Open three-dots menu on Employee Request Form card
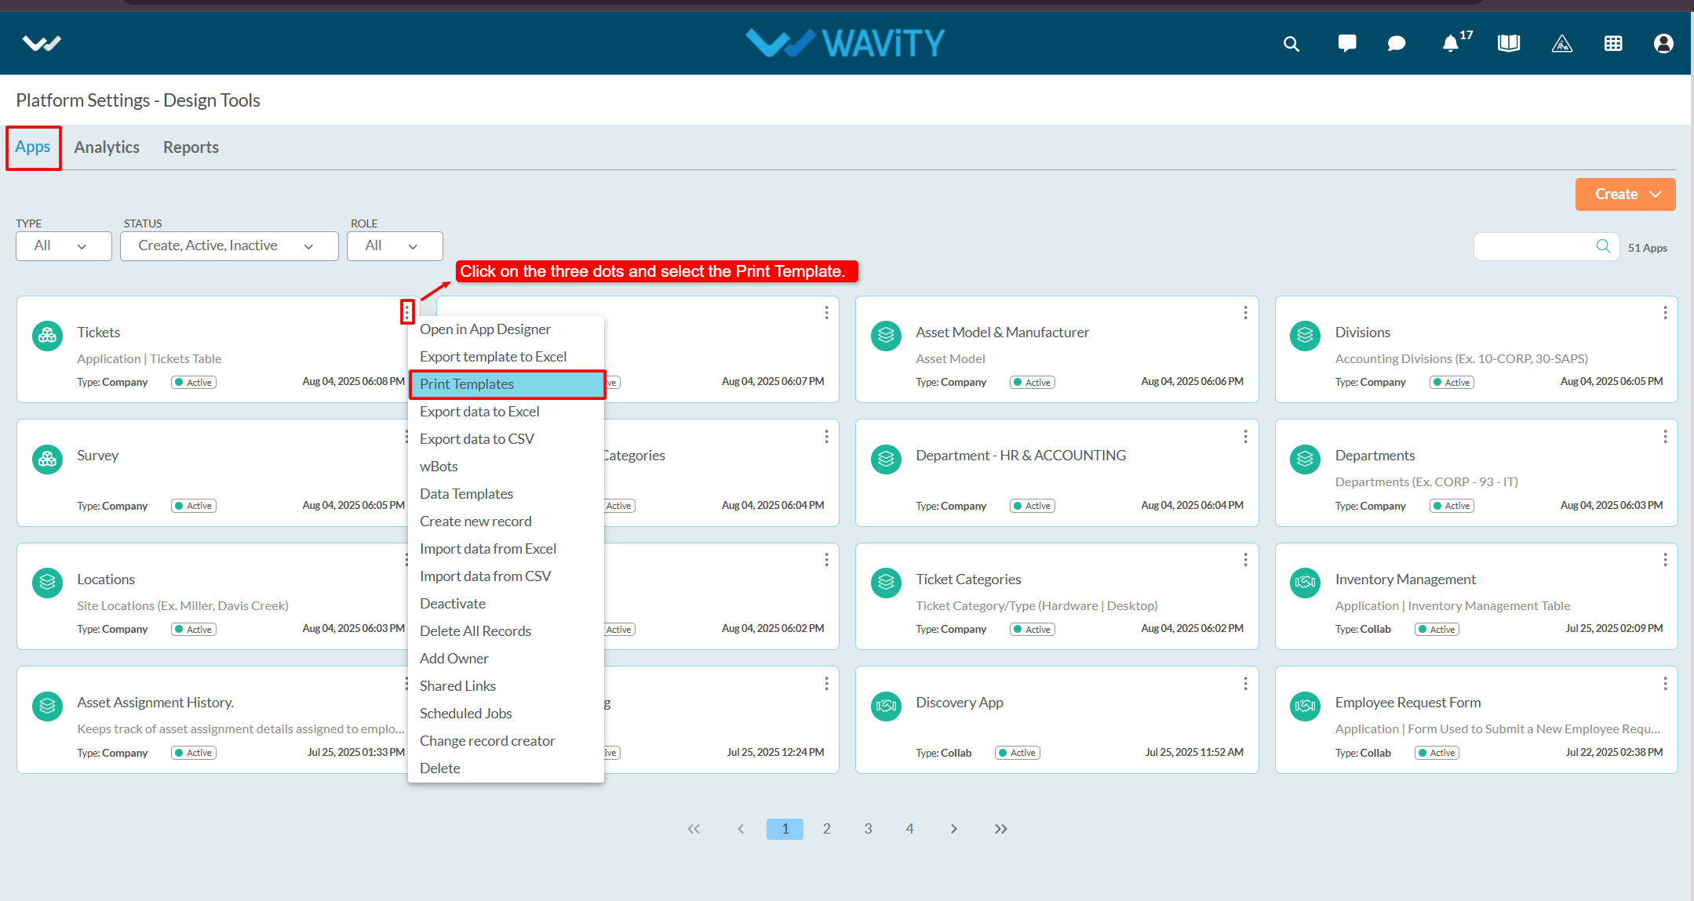Viewport: 1694px width, 901px height. [1665, 684]
